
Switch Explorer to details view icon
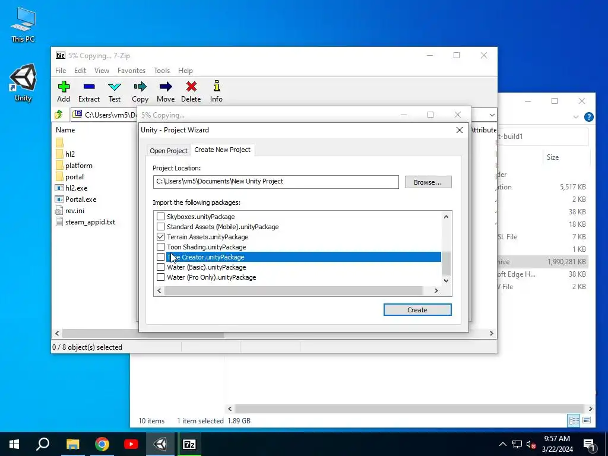[x=574, y=420]
